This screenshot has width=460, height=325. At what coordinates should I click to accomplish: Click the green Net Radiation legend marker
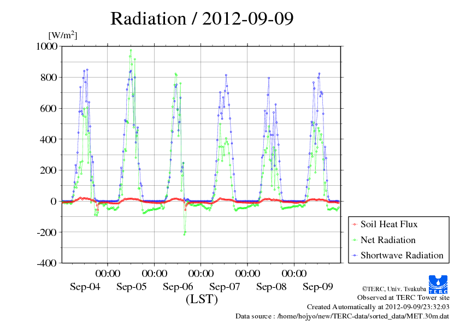355,240
